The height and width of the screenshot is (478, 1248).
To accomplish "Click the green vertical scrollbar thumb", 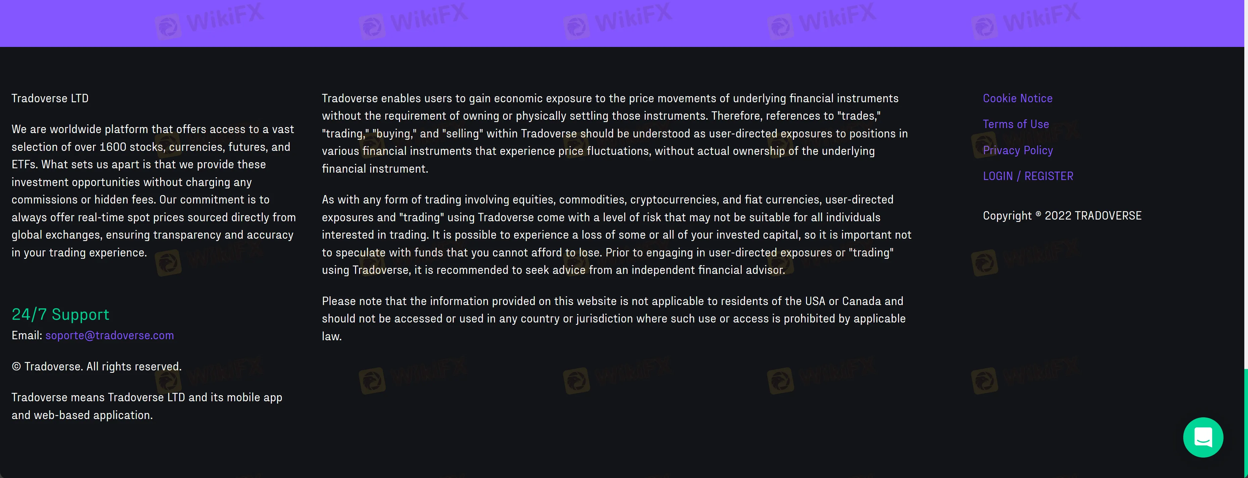I will [x=1246, y=421].
